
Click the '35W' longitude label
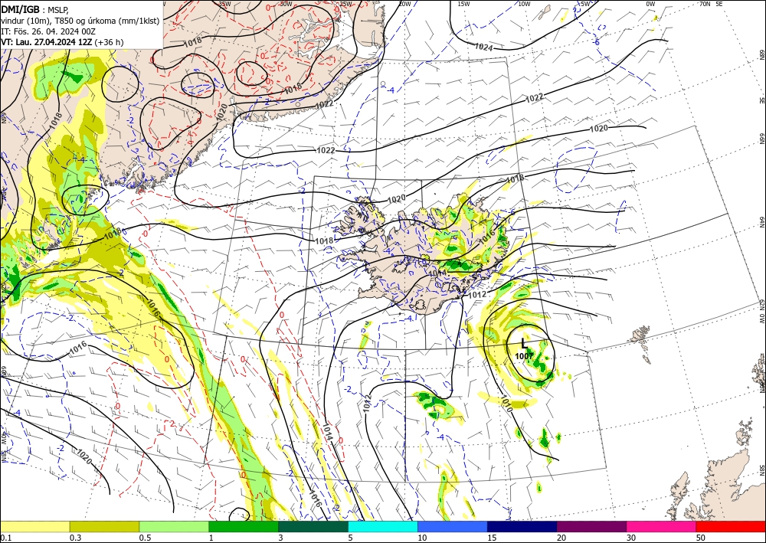pos(224,4)
